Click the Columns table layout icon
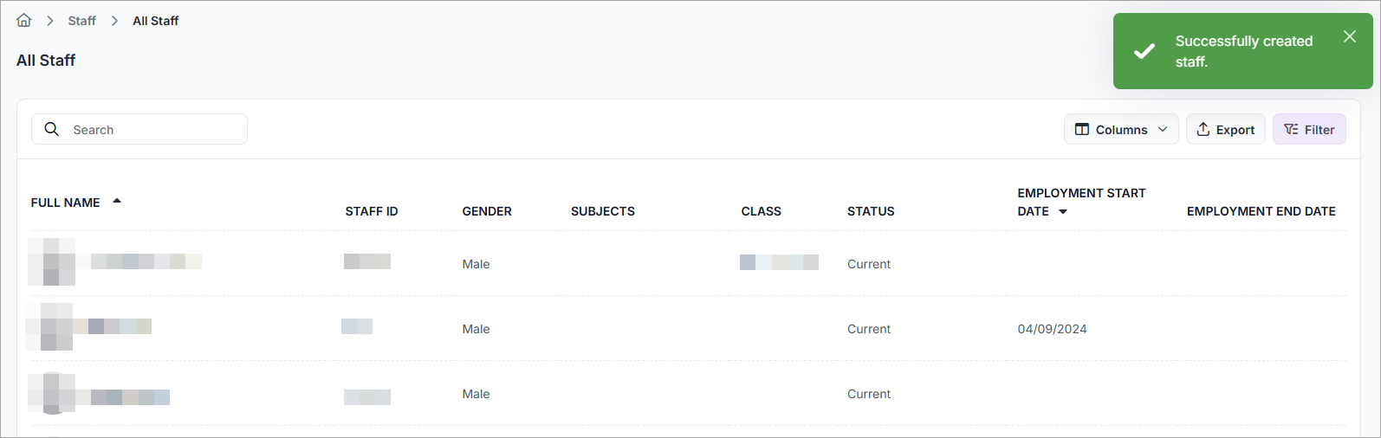1381x438 pixels. point(1082,129)
